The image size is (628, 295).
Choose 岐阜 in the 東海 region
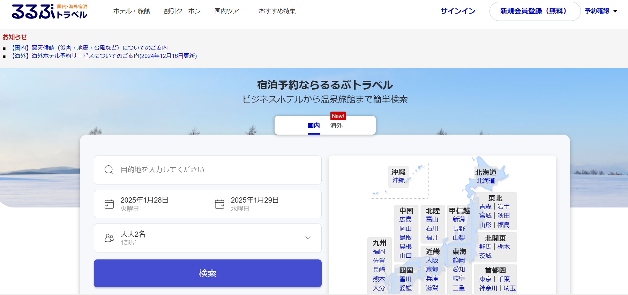point(459,279)
